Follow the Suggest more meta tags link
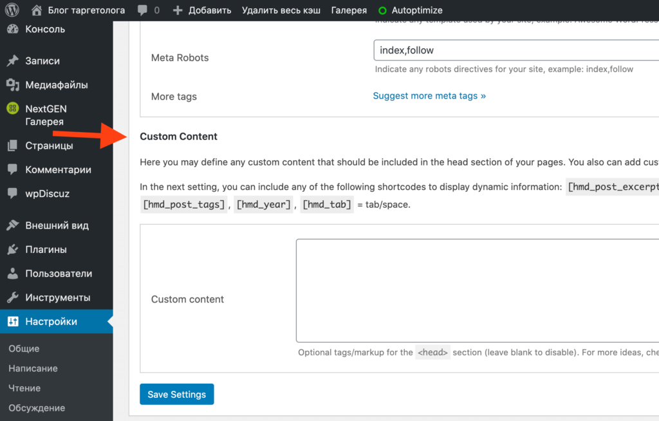 [x=429, y=96]
